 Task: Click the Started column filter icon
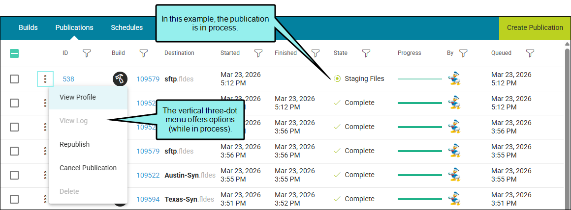pyautogui.click(x=258, y=53)
